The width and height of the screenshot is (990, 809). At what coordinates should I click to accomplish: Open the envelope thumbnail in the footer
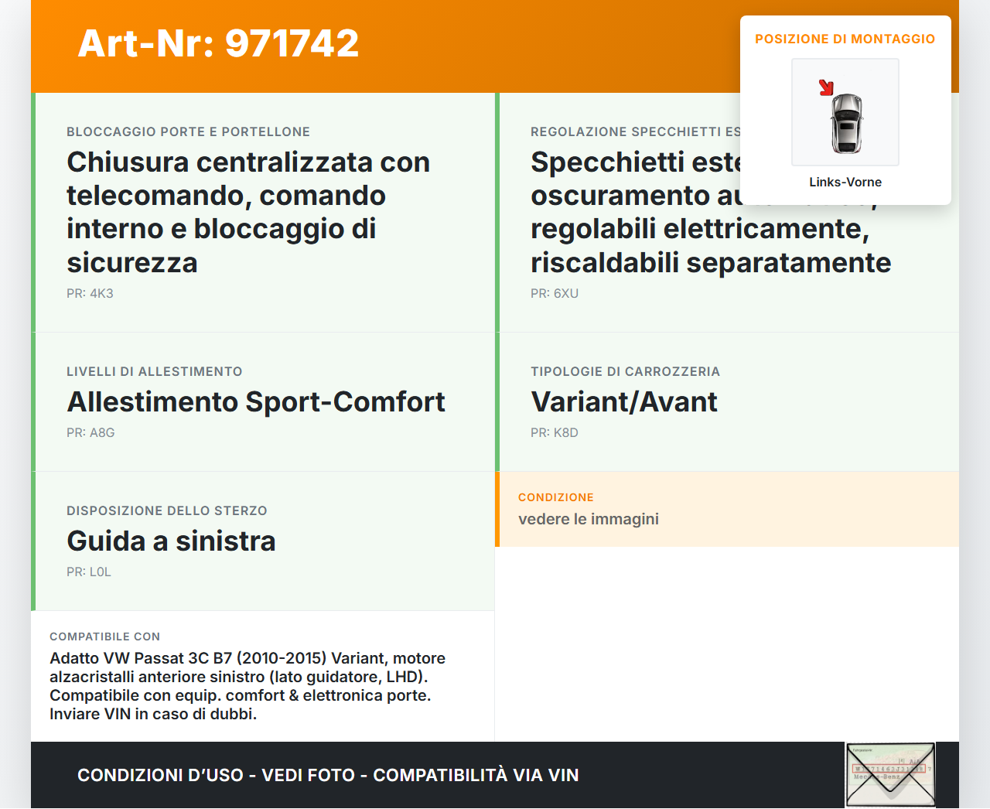click(x=890, y=775)
